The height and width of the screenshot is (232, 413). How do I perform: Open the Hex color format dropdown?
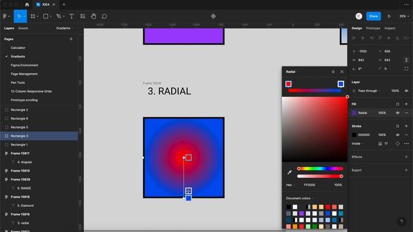290,185
